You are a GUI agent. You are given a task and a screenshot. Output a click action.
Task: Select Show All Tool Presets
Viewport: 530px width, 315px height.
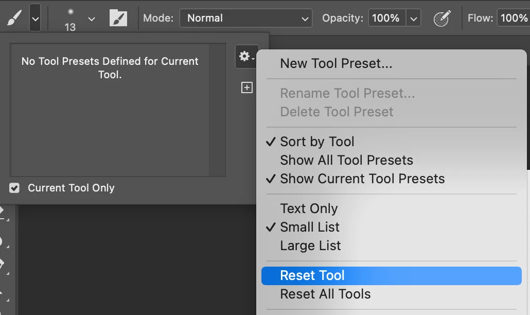pos(346,160)
